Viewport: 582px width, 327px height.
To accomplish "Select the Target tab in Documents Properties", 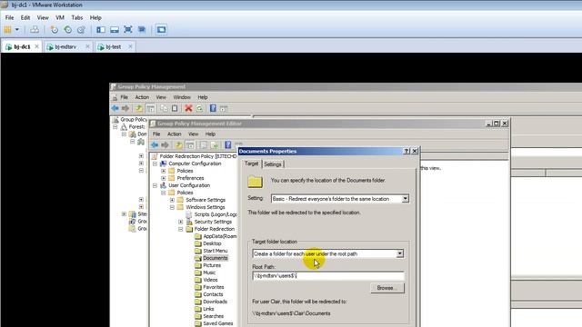I will click(x=252, y=163).
